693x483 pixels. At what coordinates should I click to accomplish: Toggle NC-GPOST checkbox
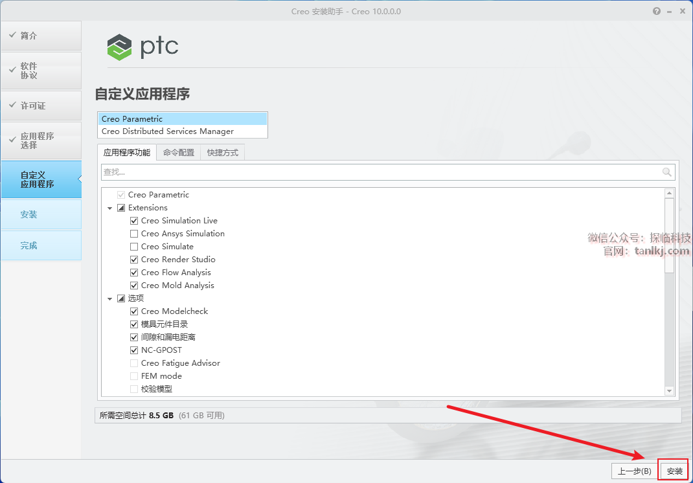(134, 350)
